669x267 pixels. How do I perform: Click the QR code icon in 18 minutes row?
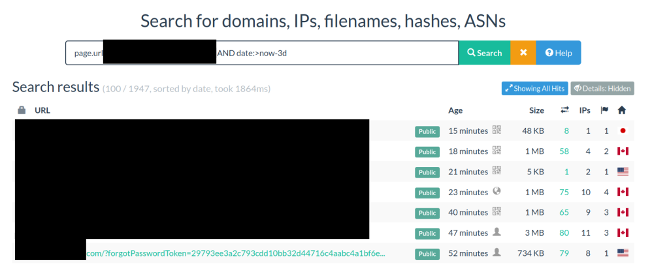[x=497, y=151]
